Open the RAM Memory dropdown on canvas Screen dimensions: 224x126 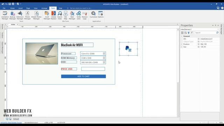coord(104,58)
